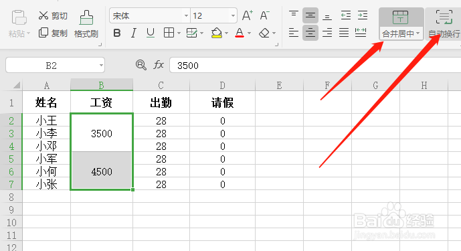Select row 8 header
The image size is (461, 251).
[11, 197]
